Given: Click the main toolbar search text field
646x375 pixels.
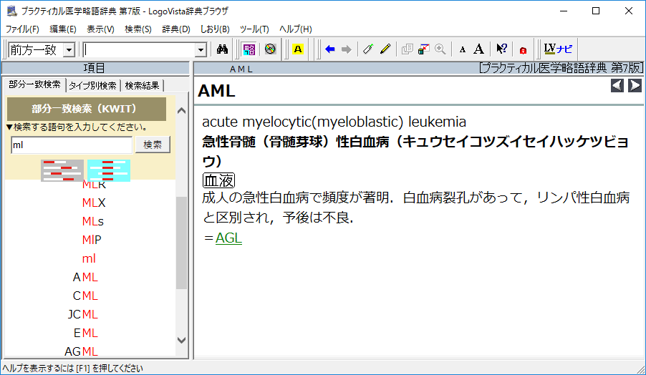Looking at the screenshot, I should pos(139,50).
